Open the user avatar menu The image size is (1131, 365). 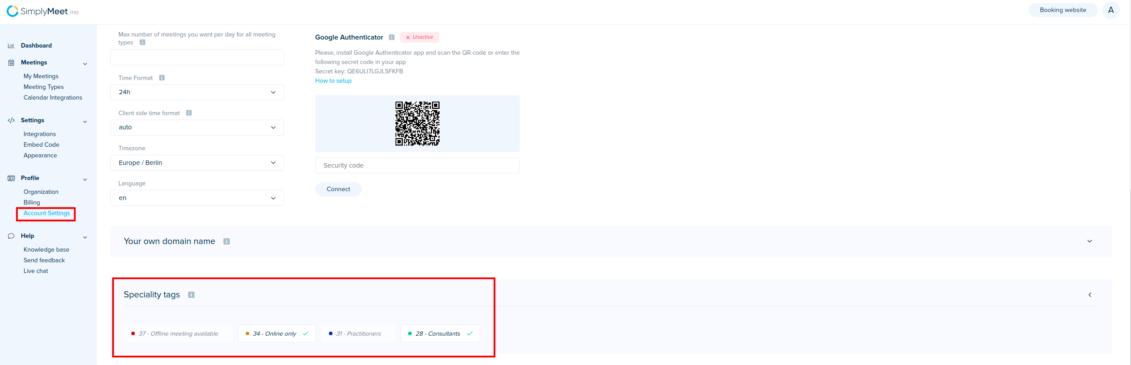[x=1111, y=10]
